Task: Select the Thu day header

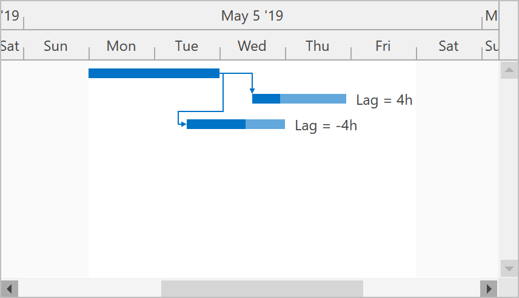Action: coord(318,46)
